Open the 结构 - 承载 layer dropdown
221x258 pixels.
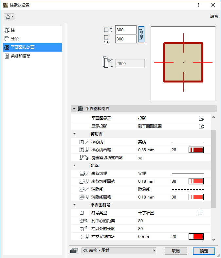click(119, 250)
